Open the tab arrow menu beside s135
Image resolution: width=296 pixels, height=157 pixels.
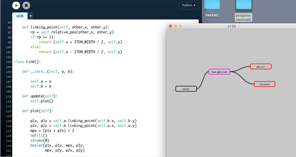point(31,16)
